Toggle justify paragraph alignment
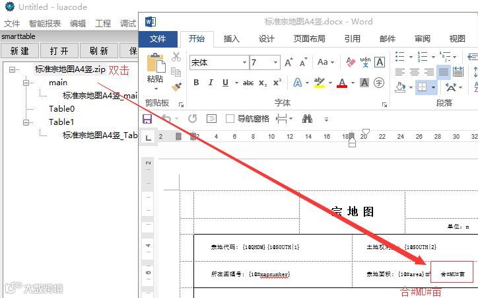Viewport: 478px width, 298px height. (443, 72)
